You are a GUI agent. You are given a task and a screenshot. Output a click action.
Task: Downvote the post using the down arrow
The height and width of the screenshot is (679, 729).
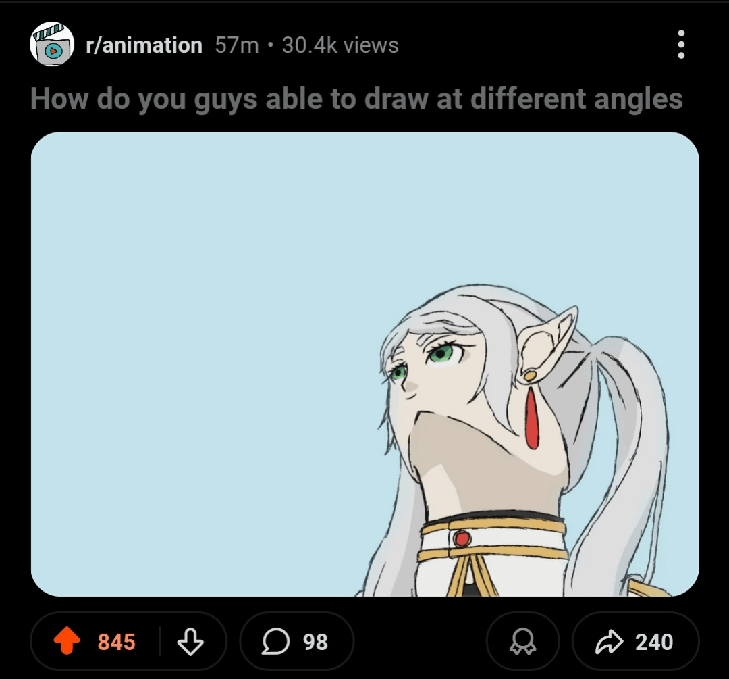pyautogui.click(x=190, y=642)
